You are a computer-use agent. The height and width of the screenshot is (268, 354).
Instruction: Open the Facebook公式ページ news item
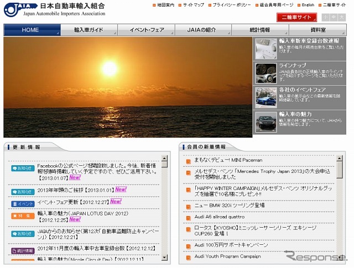tap(97, 172)
